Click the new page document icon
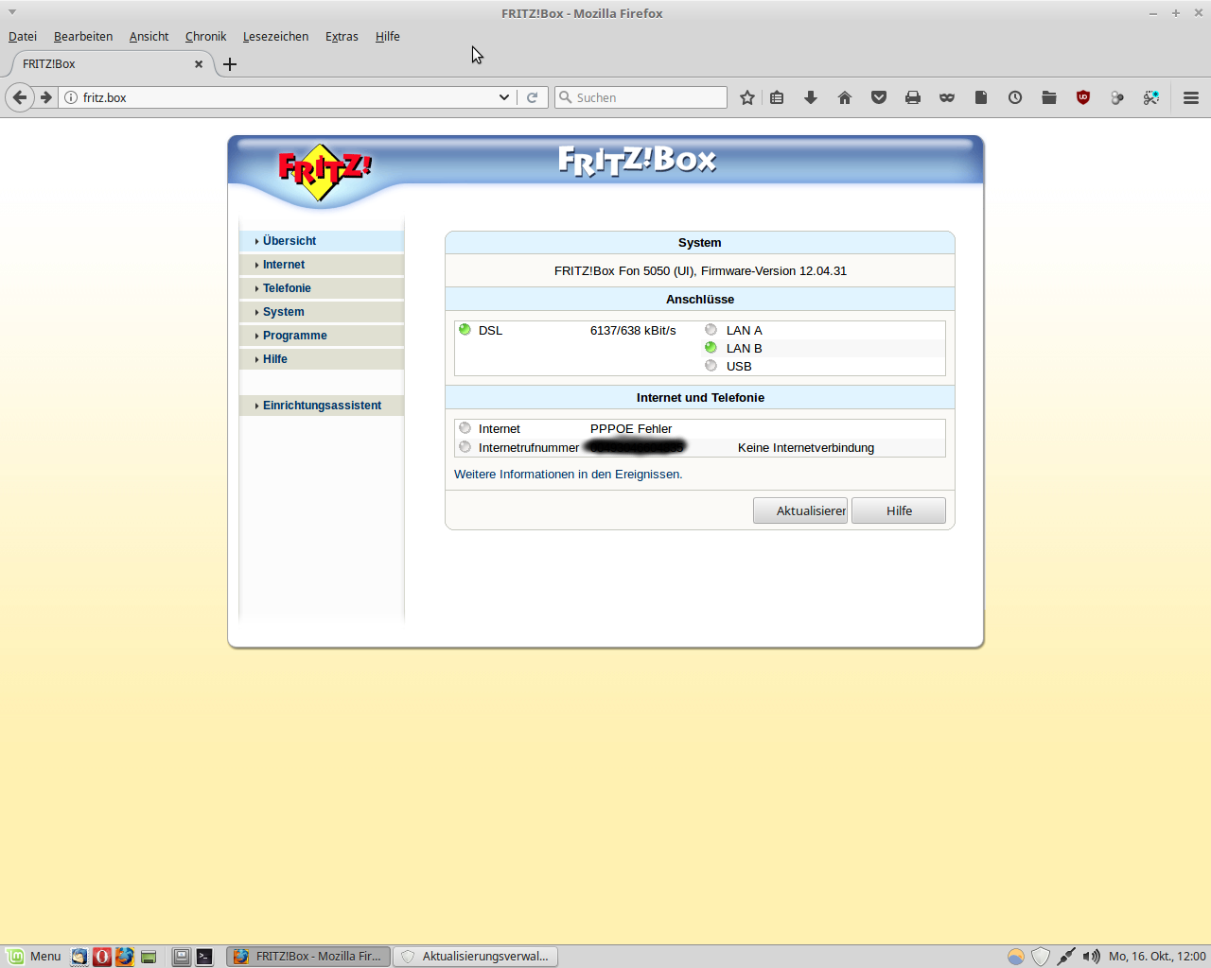1211x968 pixels. point(981,97)
